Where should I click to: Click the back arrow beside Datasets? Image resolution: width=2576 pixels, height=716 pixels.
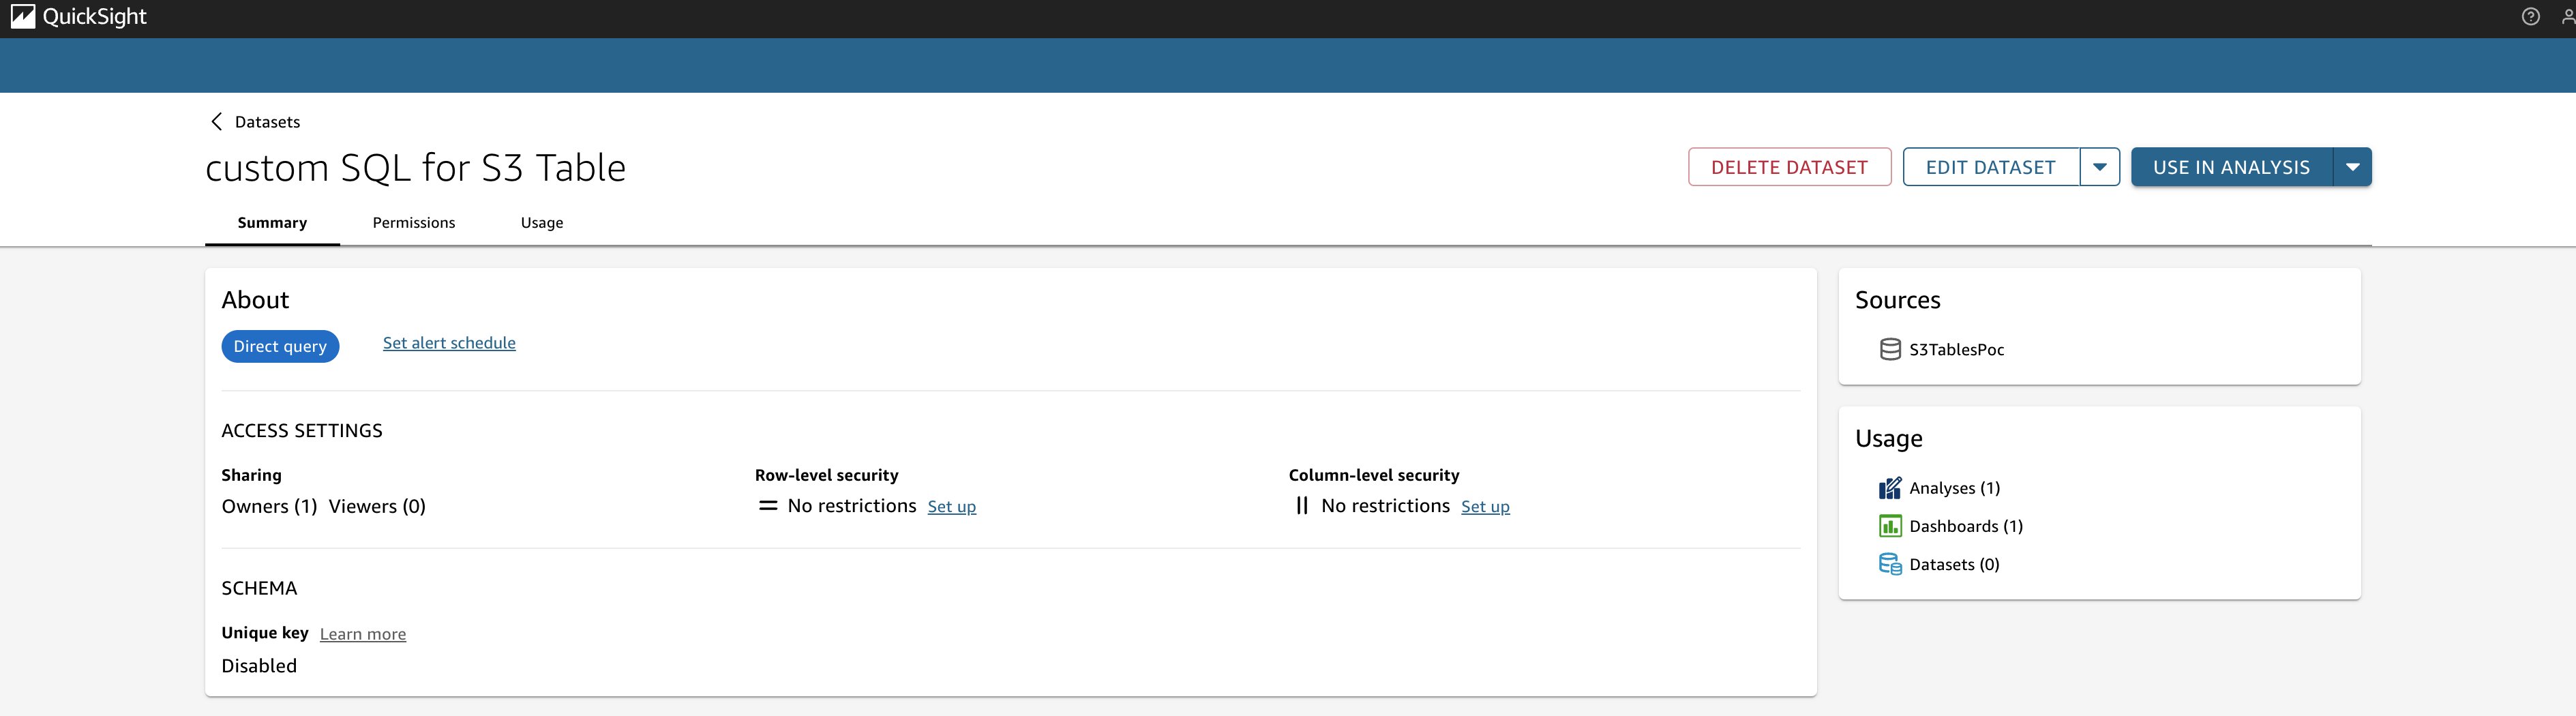click(x=216, y=122)
